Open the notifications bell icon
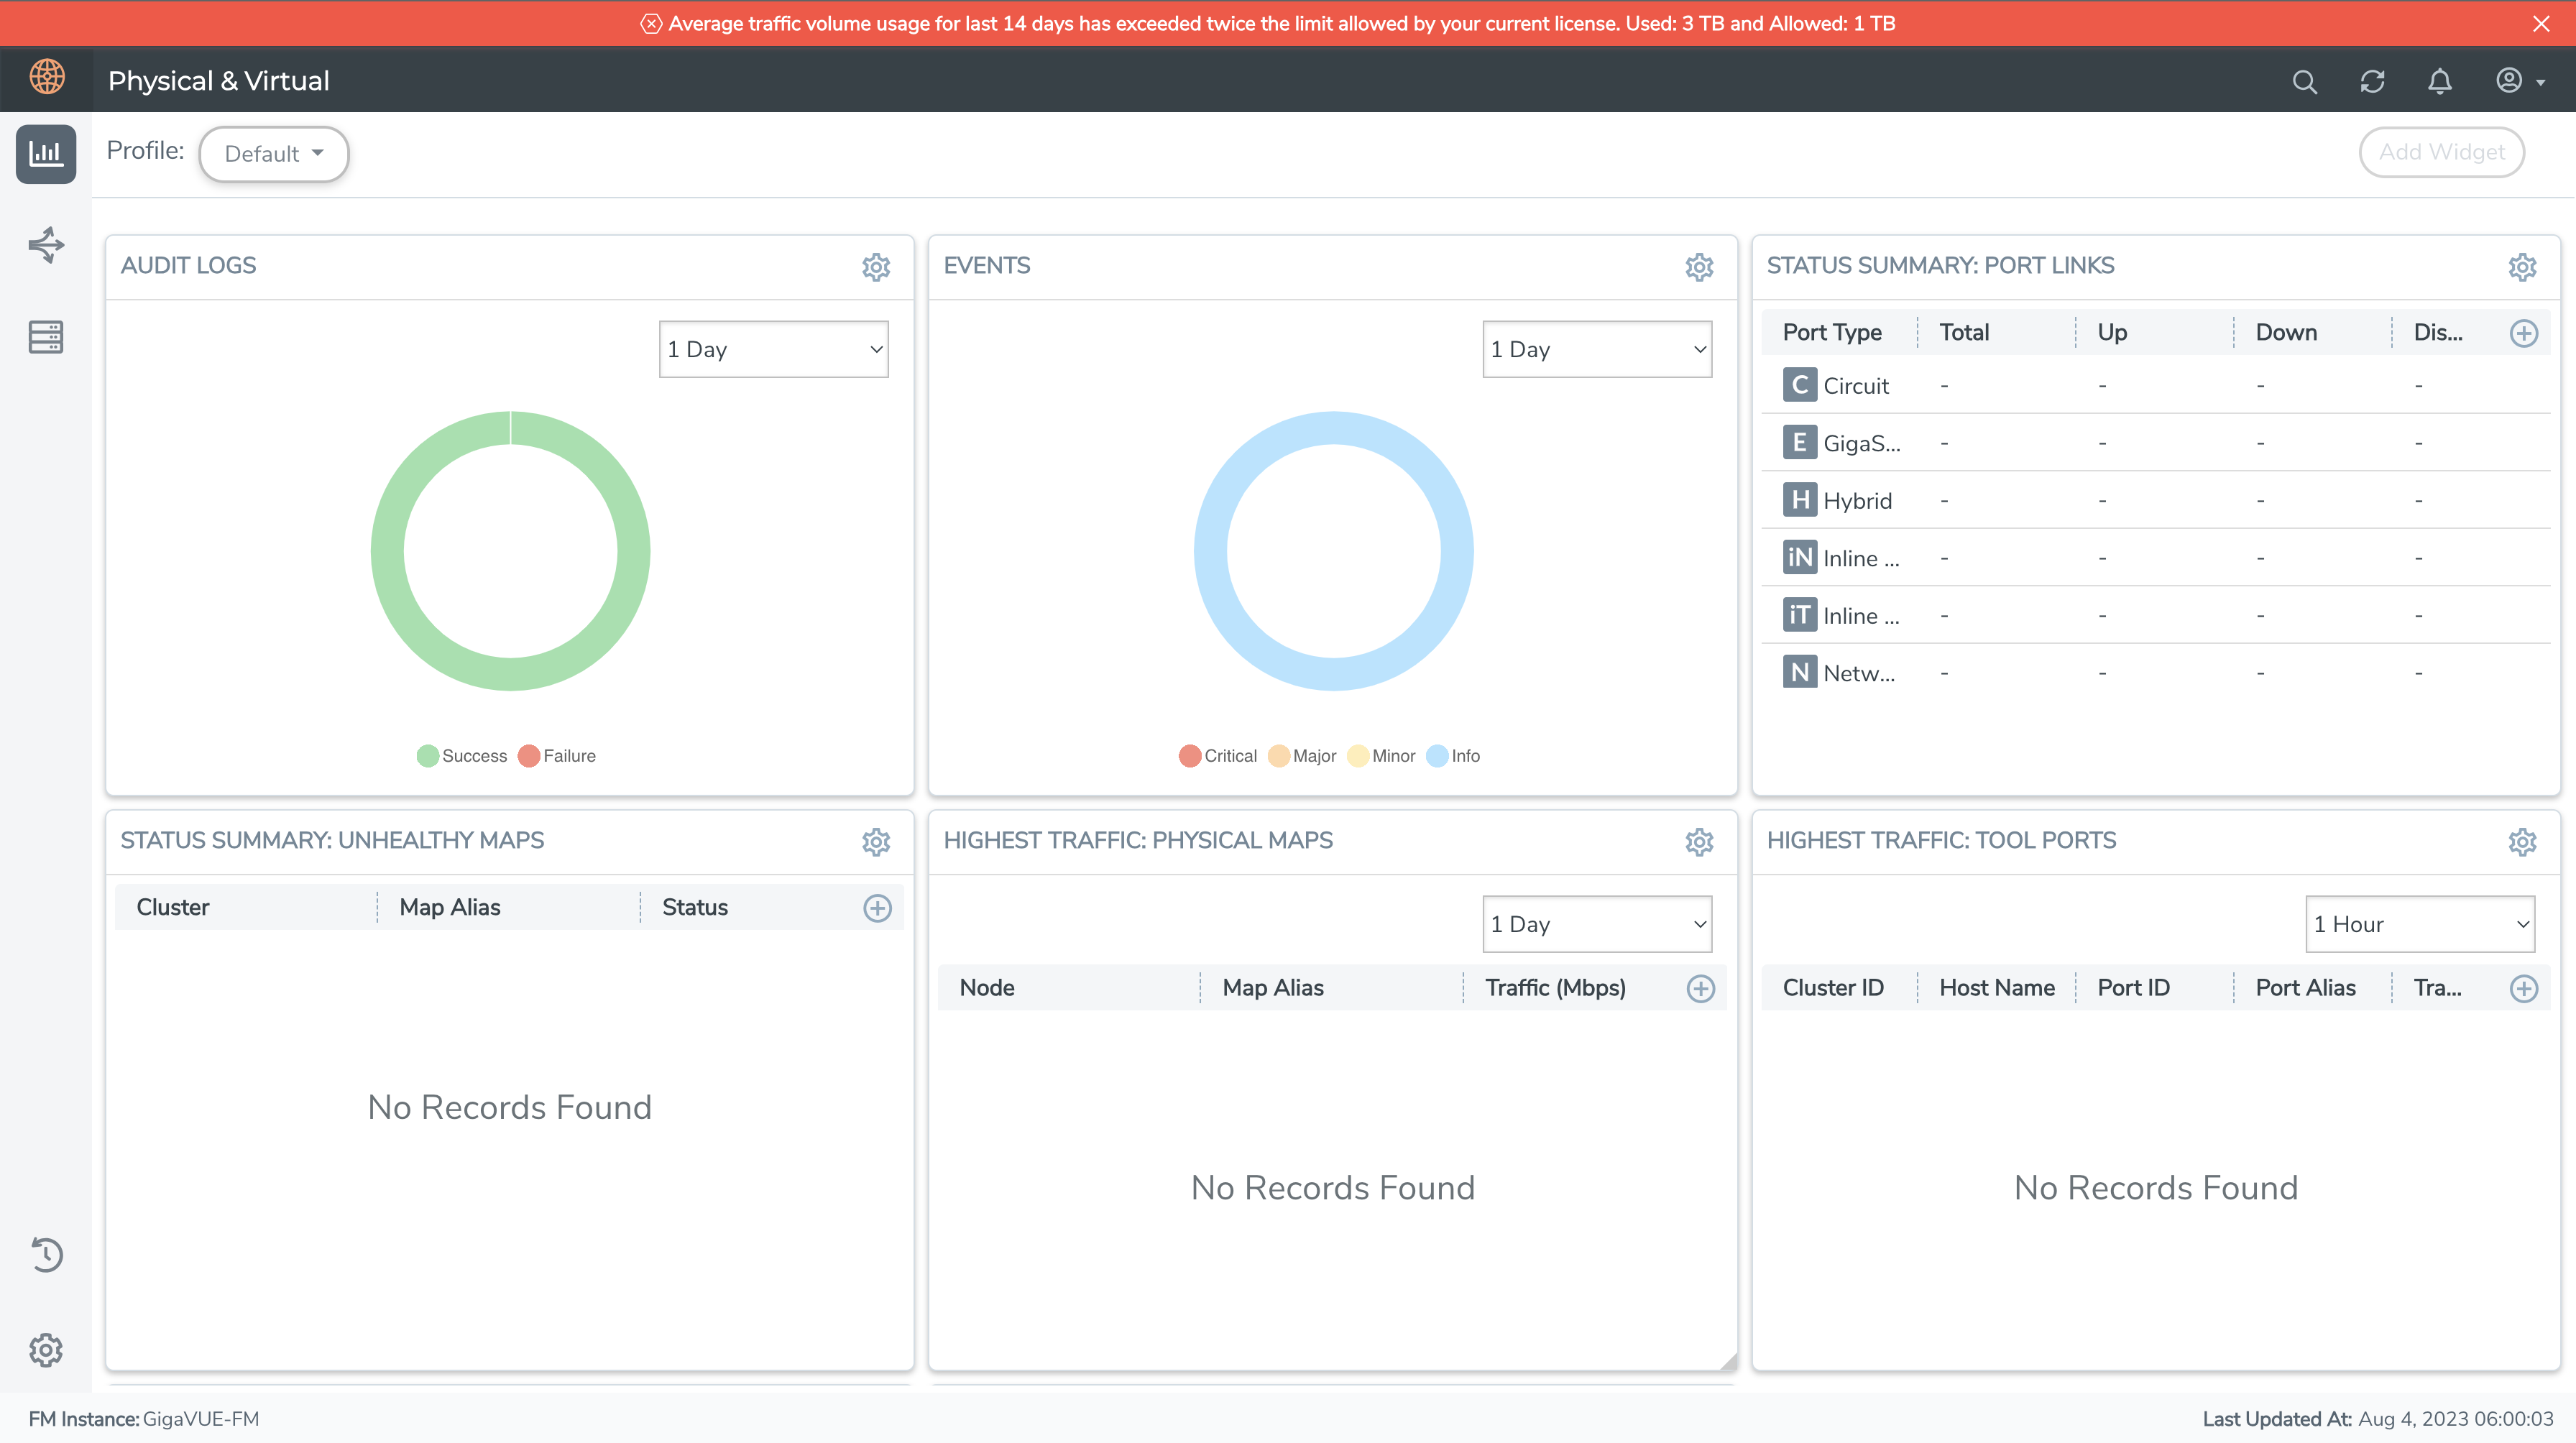 [2440, 81]
